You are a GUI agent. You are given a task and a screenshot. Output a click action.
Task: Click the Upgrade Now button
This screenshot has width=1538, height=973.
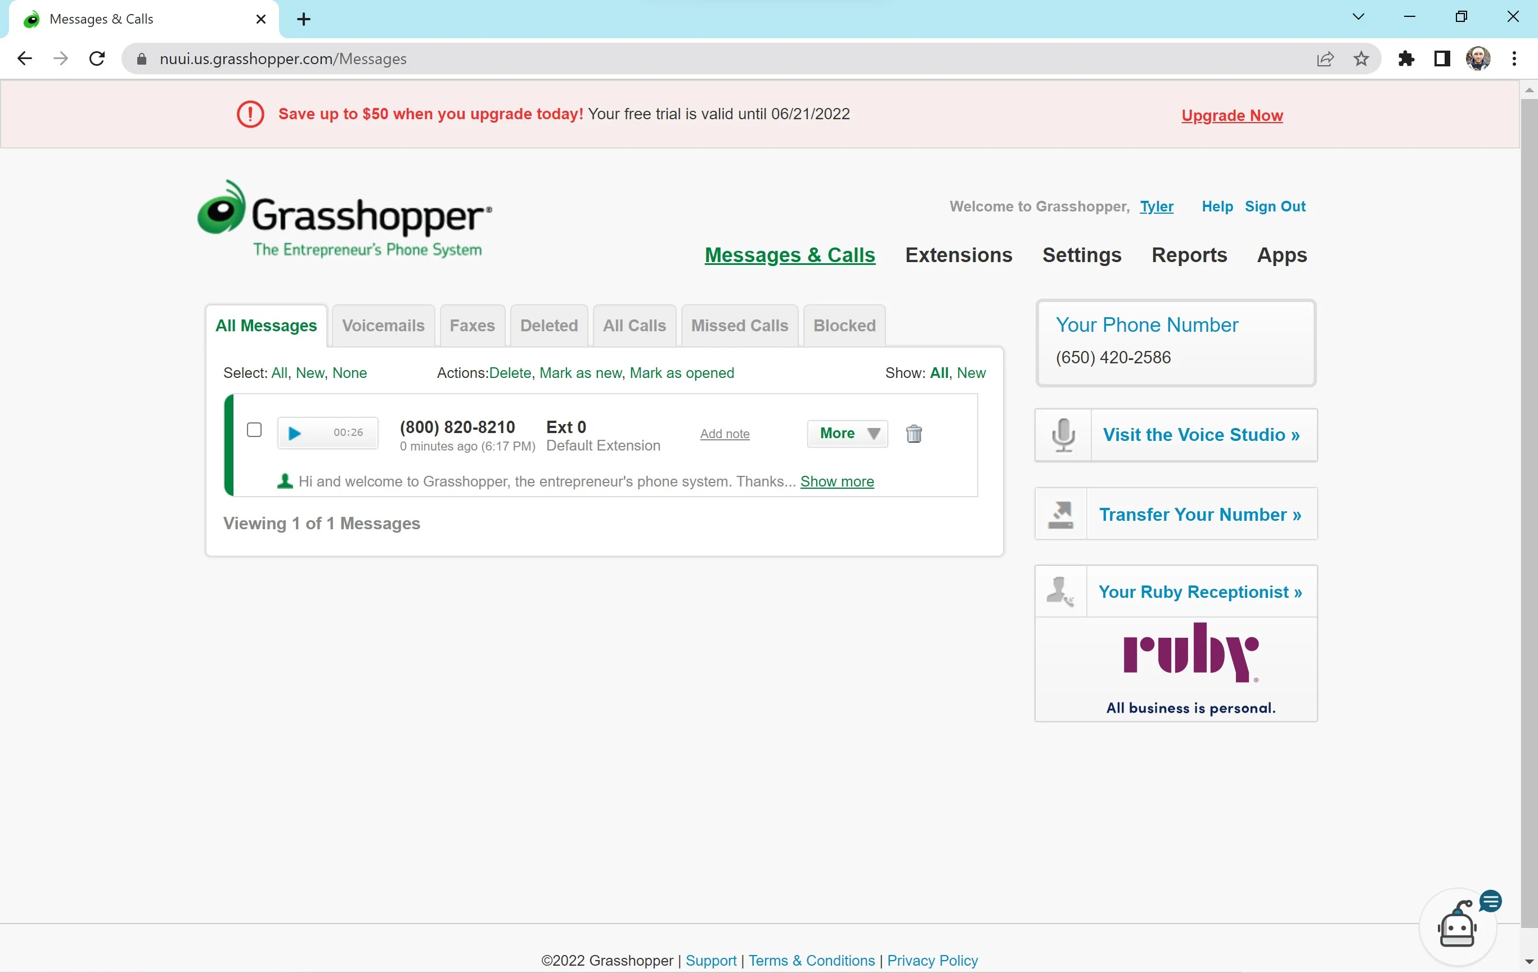click(x=1232, y=115)
